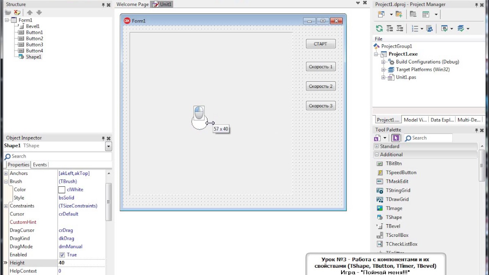Switch to the Unit1 tab
Viewport: 489px width, 275px height.
pos(163,5)
